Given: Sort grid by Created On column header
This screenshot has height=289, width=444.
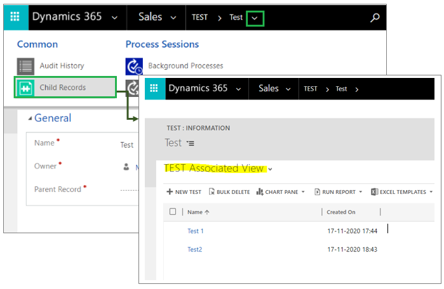Looking at the screenshot, I should pos(341,212).
